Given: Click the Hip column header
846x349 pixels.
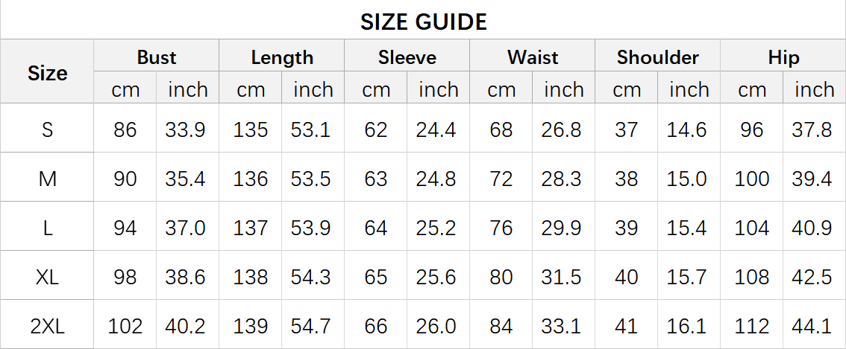Looking at the screenshot, I should pyautogui.click(x=783, y=57).
